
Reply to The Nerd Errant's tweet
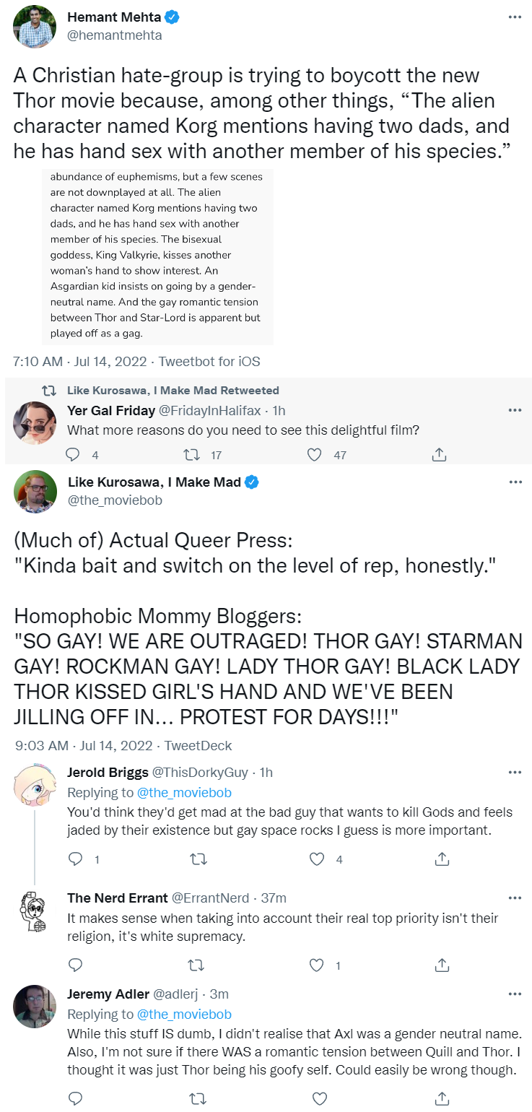click(75, 965)
